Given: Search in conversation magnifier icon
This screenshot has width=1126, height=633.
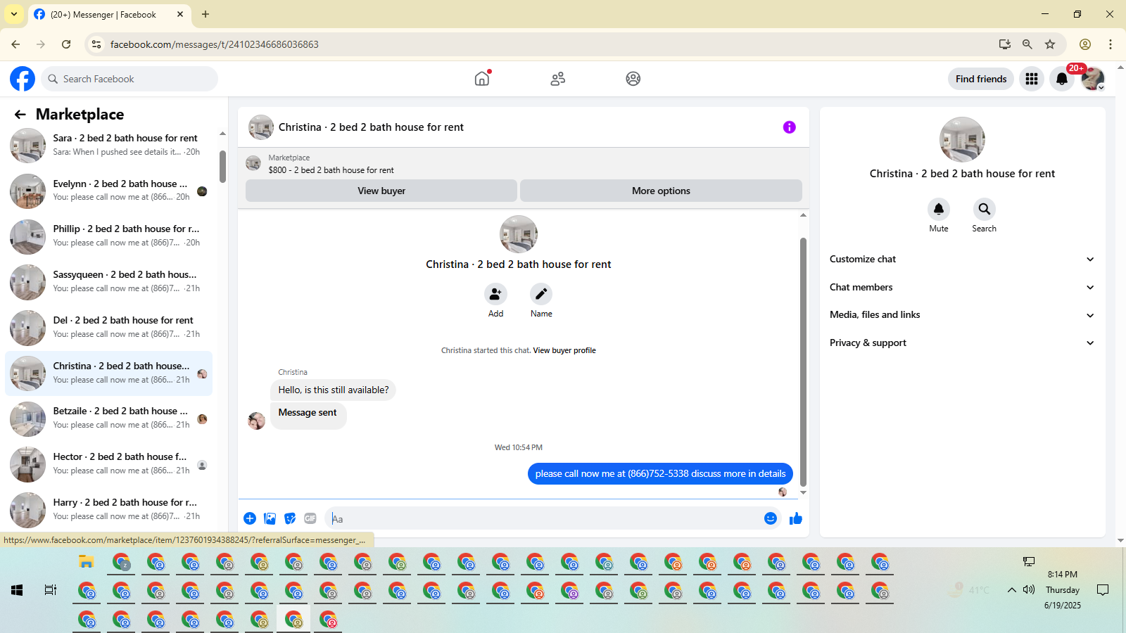Looking at the screenshot, I should click(x=985, y=209).
